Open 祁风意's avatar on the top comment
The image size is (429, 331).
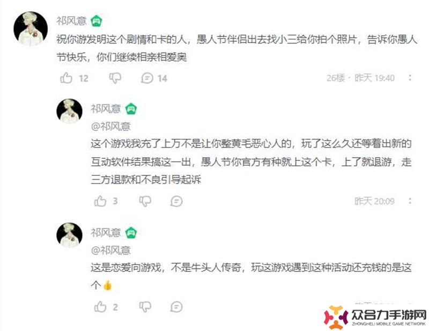pos(31,28)
